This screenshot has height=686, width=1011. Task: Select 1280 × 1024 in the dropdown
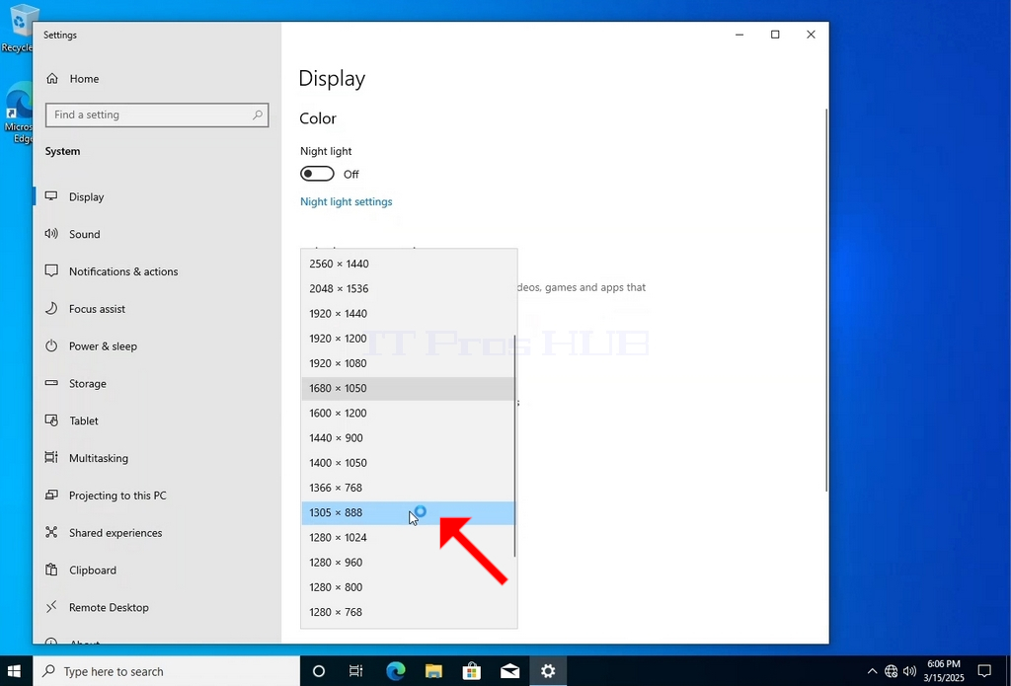click(408, 538)
